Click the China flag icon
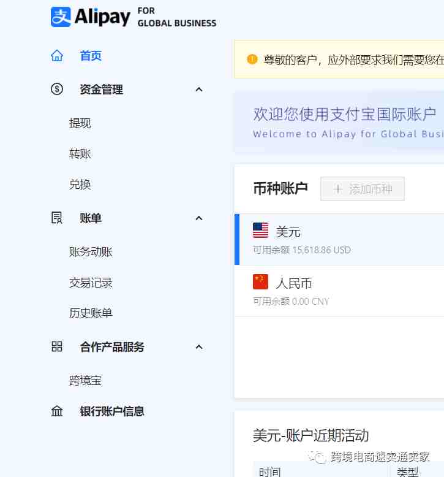Image resolution: width=444 pixels, height=477 pixels. [x=260, y=281]
